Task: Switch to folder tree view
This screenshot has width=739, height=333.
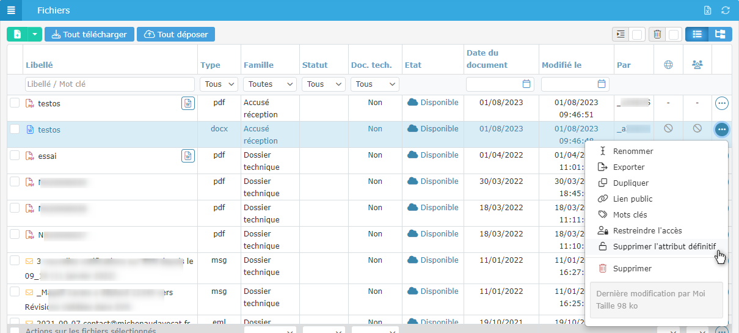Action: pyautogui.click(x=720, y=34)
